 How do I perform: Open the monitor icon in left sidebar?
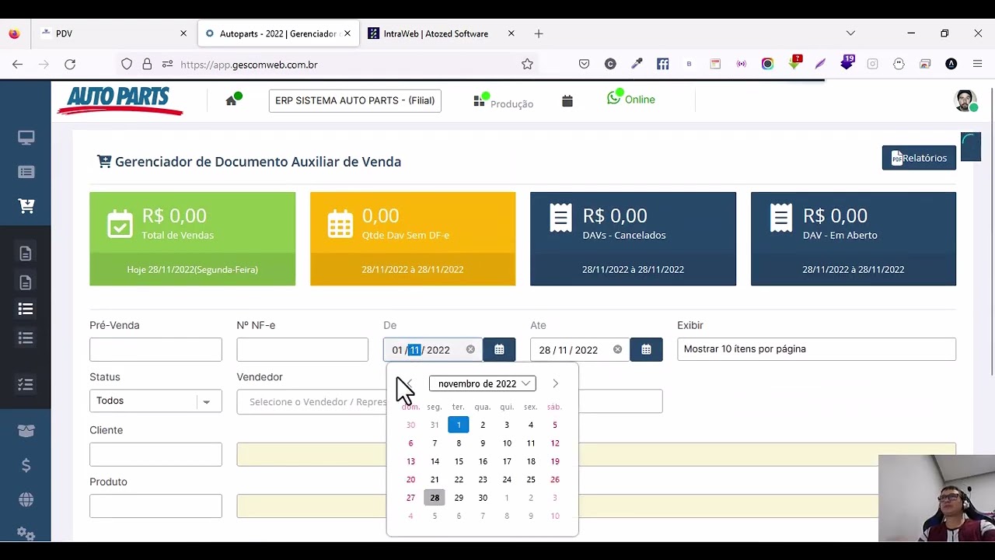[x=26, y=138]
